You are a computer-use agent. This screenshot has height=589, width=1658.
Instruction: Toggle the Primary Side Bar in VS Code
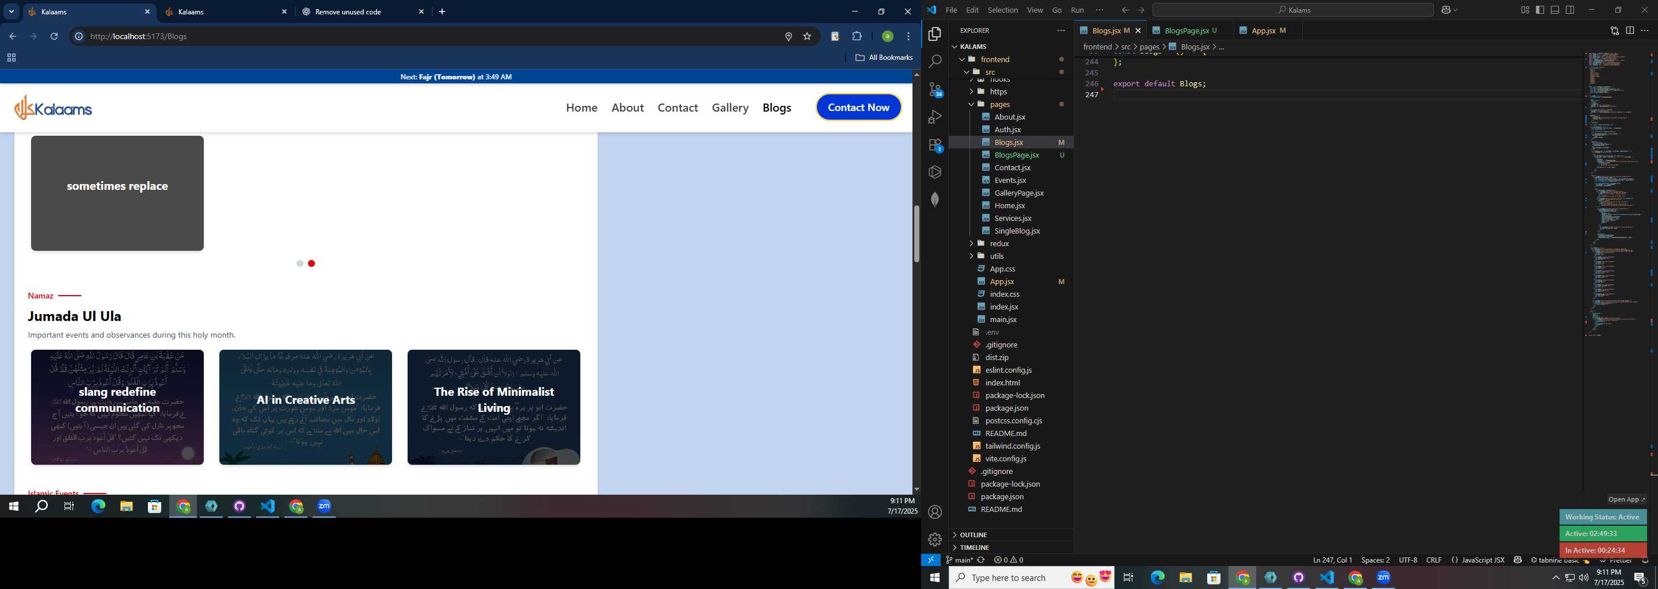point(1539,10)
